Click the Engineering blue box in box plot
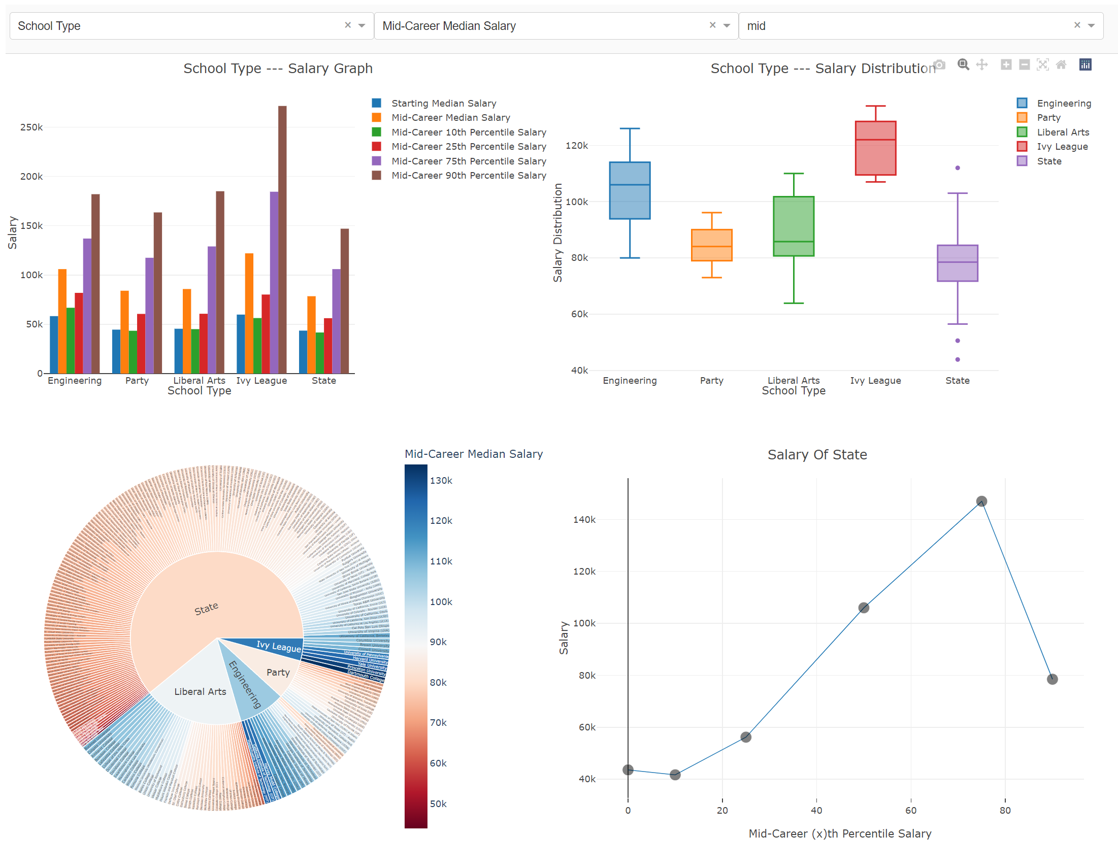The width and height of the screenshot is (1118, 868). pyautogui.click(x=630, y=190)
